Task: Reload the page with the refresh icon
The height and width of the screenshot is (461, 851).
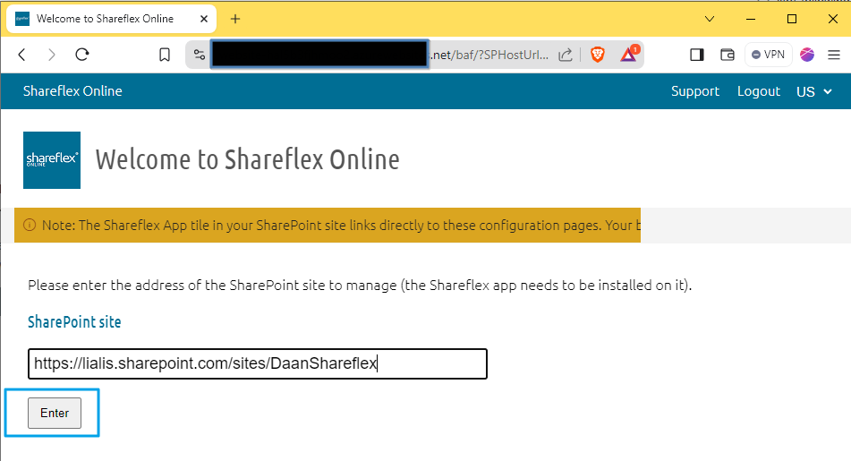Action: (x=82, y=55)
